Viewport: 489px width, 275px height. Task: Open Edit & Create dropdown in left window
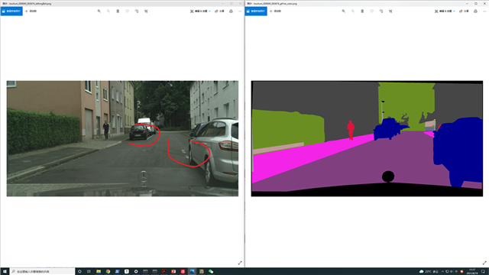pyautogui.click(x=200, y=11)
